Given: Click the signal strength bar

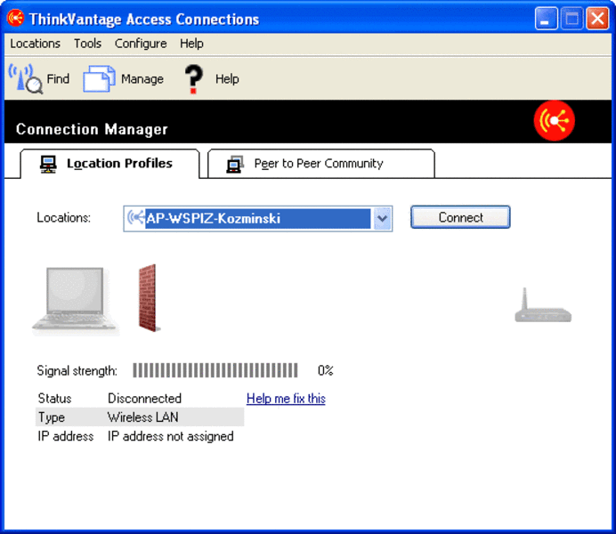Looking at the screenshot, I should coord(215,370).
